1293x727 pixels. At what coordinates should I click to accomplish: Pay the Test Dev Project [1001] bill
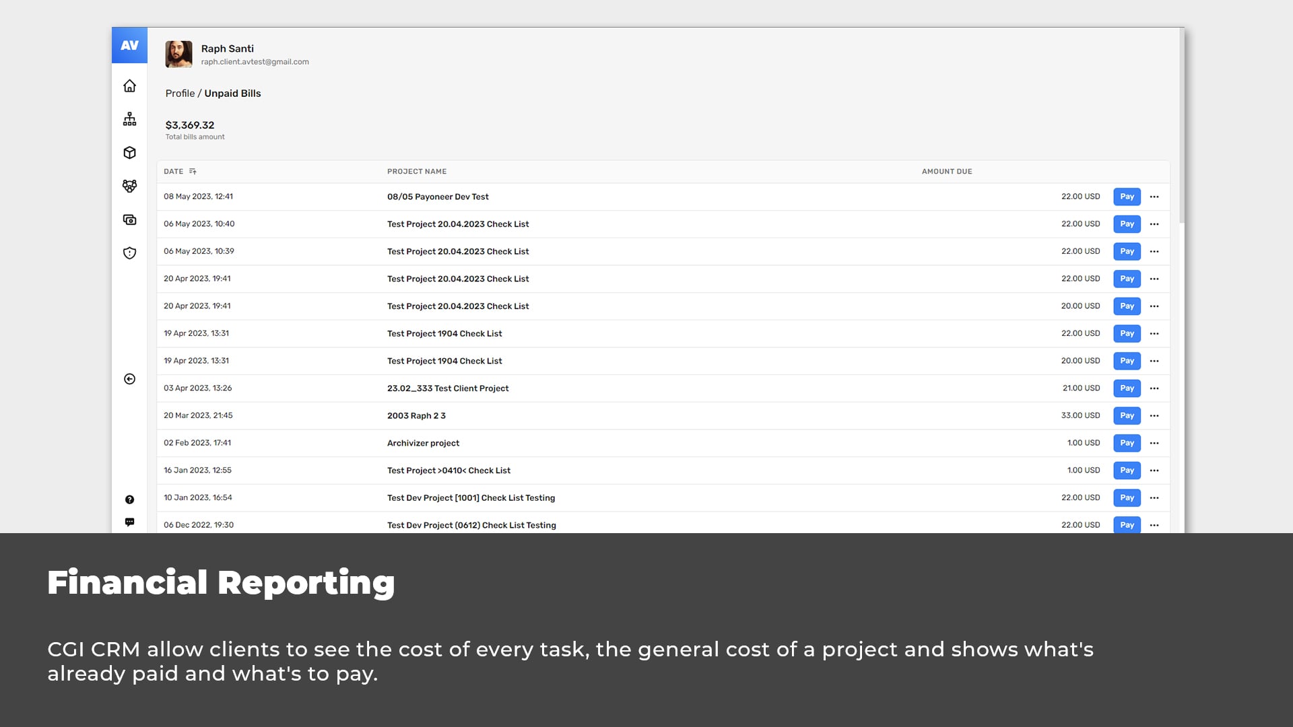(1127, 497)
